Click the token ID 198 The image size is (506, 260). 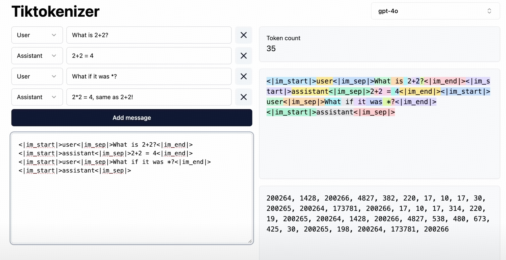click(343, 229)
